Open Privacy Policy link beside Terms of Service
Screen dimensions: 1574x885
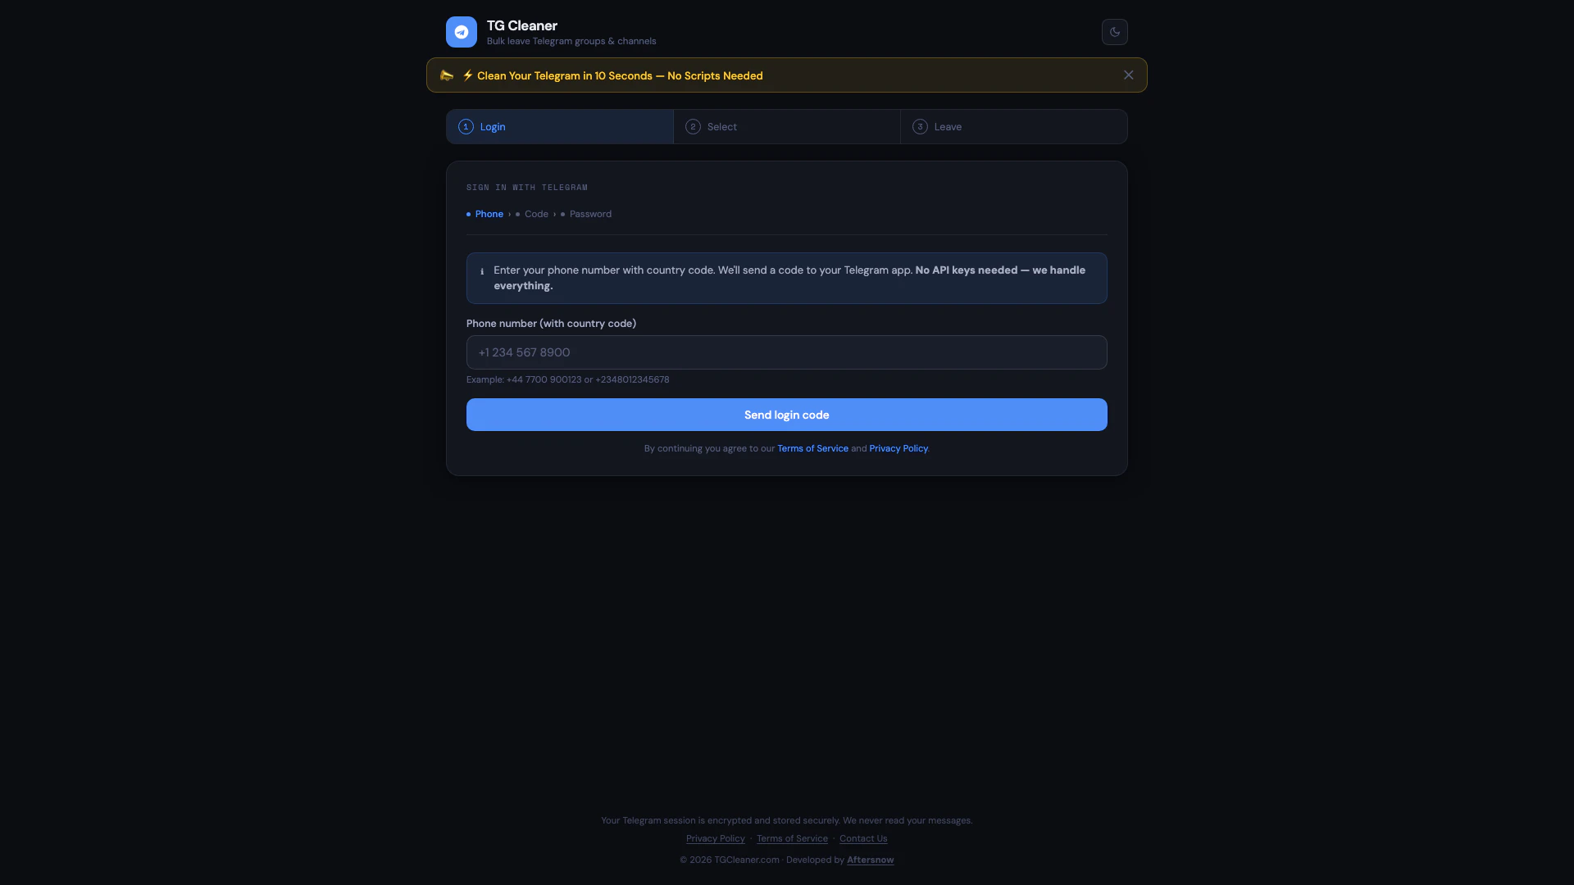click(x=898, y=448)
